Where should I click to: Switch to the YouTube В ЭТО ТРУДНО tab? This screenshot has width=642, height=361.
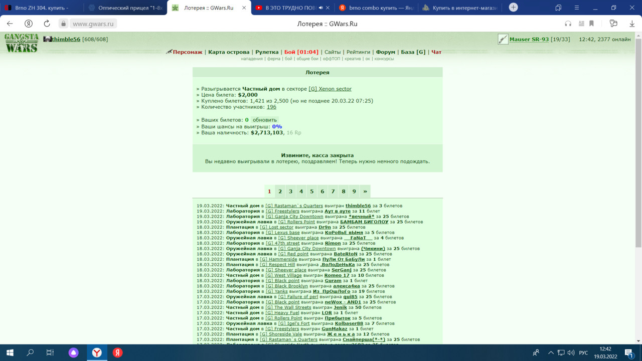(x=292, y=8)
